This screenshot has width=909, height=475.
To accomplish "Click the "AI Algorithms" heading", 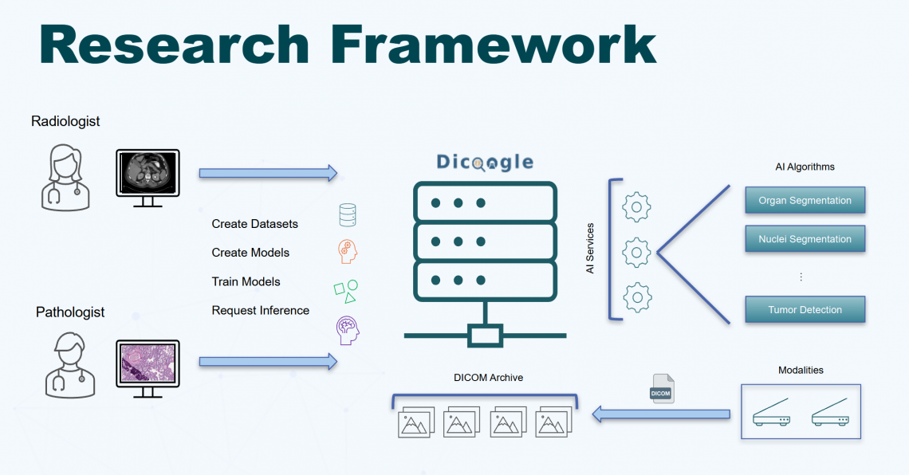I will pyautogui.click(x=805, y=167).
